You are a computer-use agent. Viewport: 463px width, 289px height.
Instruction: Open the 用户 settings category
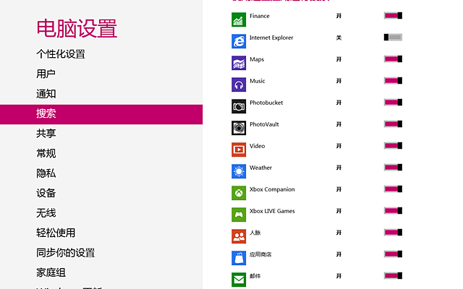[46, 74]
